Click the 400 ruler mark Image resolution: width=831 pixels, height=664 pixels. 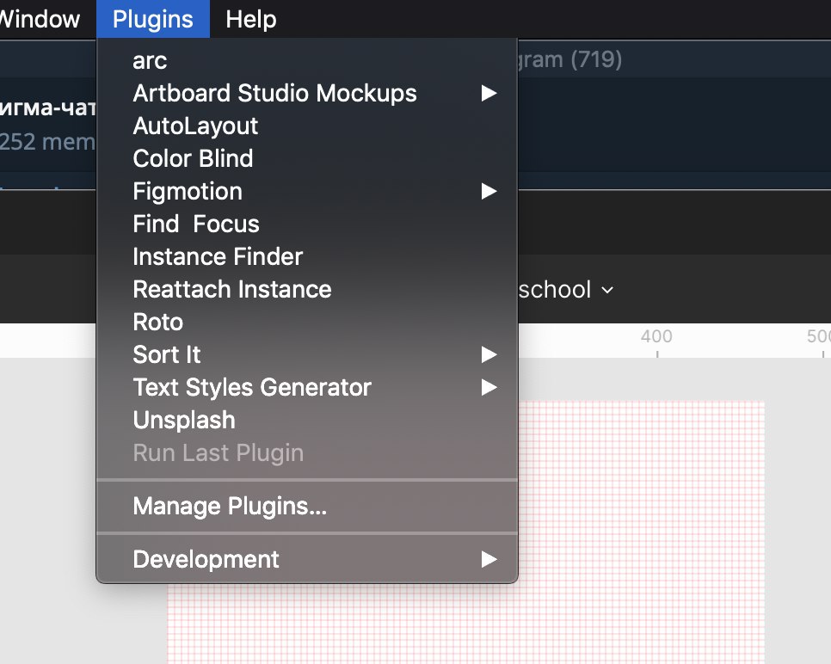(x=656, y=336)
